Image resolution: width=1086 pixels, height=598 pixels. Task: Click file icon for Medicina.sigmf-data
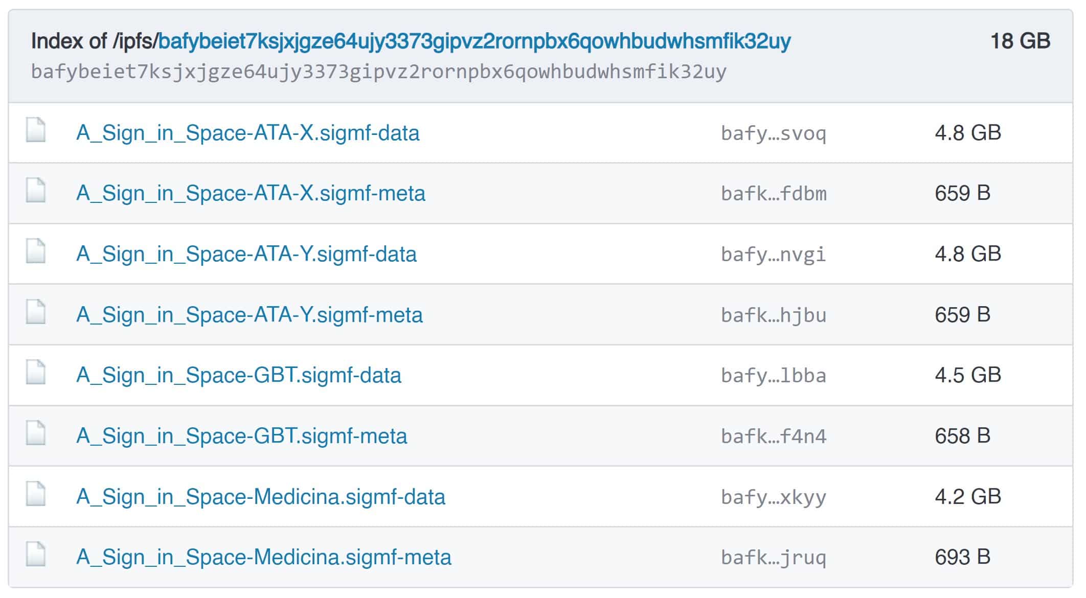(x=36, y=494)
